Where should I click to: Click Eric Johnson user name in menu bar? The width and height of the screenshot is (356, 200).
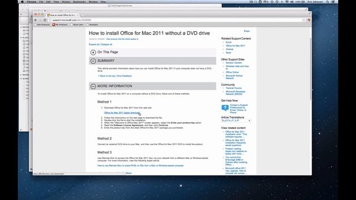coord(315,2)
